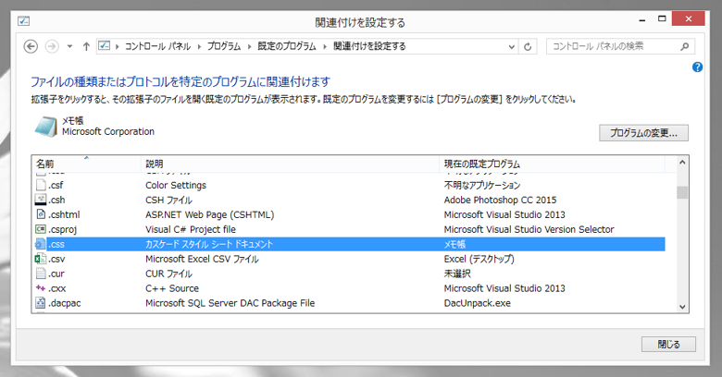Maximize the 関連付けを設定する window

pos(662,18)
